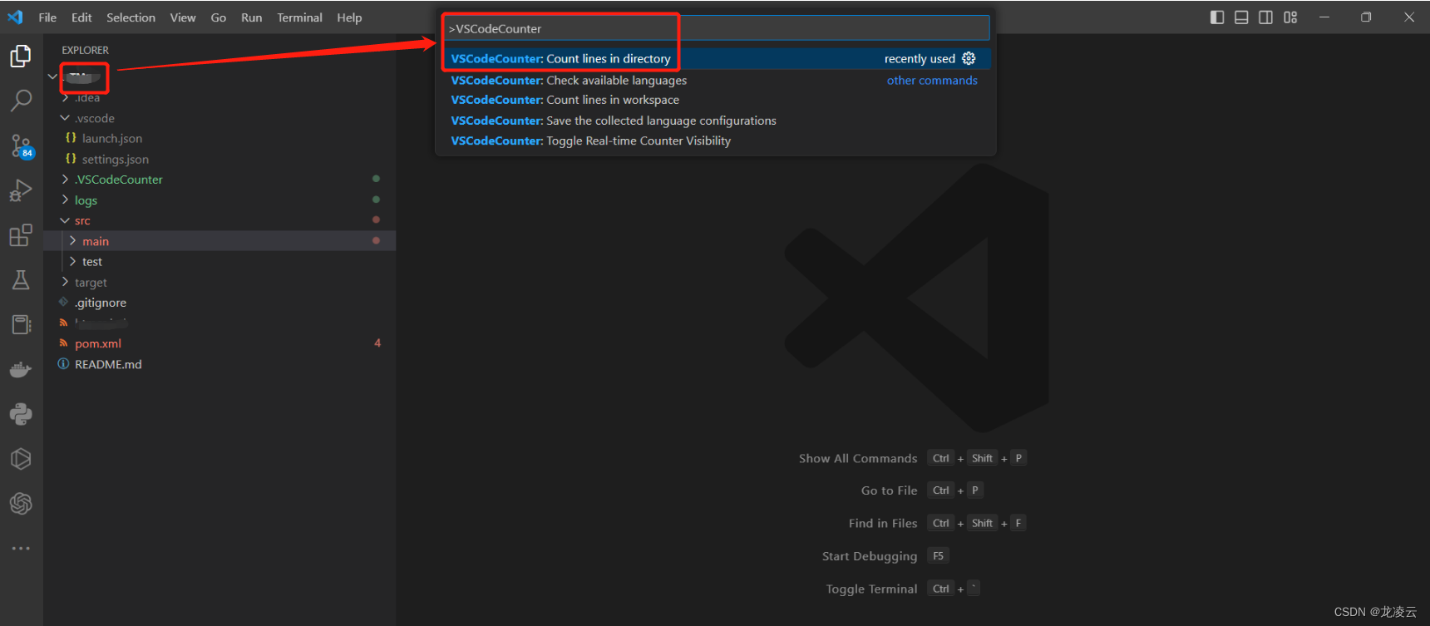Run VSCodeCounter: Check available languages
The width and height of the screenshot is (1430, 626).
point(716,80)
